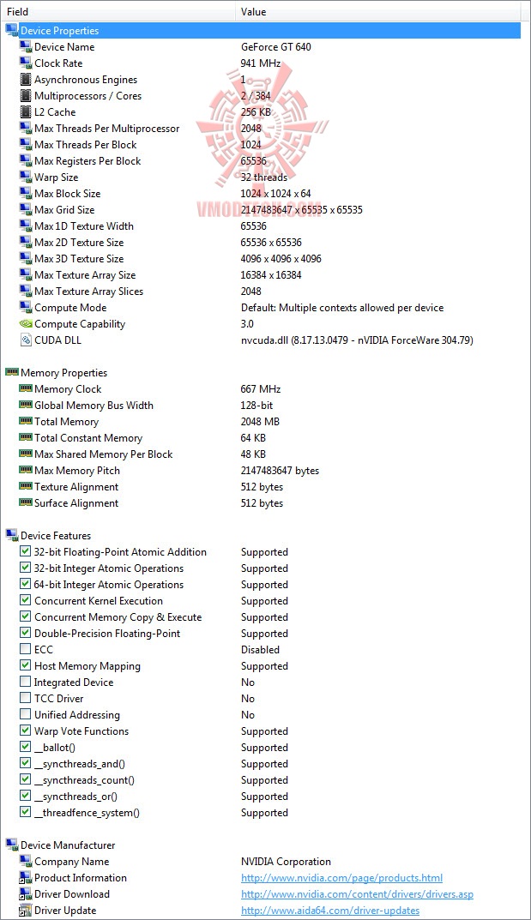Select the Device Manufacturer group label

click(68, 845)
